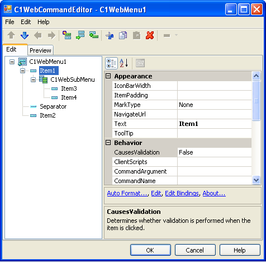Select the CommandArgument property row
The height and width of the screenshot is (262, 266).
click(x=182, y=171)
